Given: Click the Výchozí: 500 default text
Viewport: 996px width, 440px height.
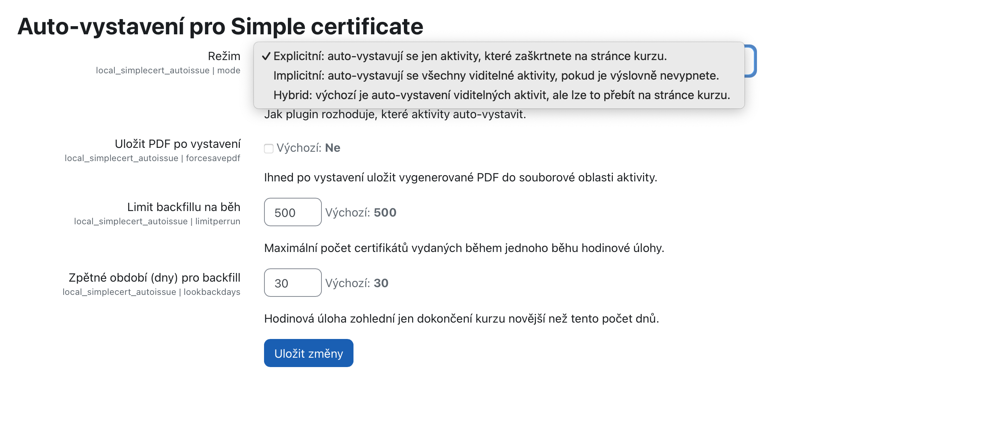Looking at the screenshot, I should 361,213.
